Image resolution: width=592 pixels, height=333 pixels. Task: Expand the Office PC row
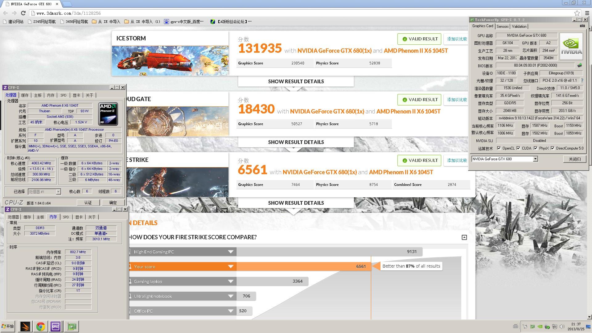point(230,311)
